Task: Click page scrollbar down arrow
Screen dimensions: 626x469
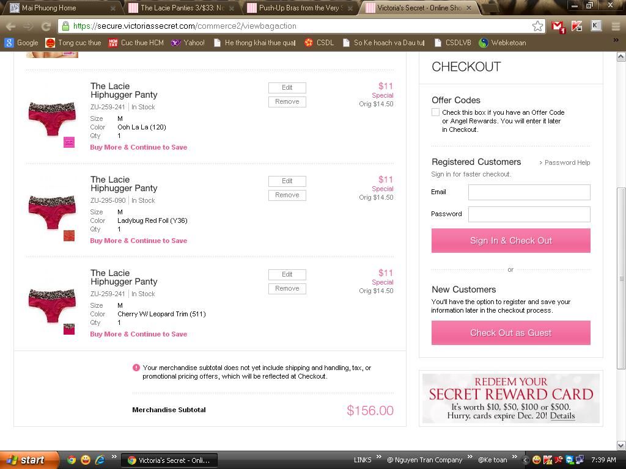Action: coord(621,445)
